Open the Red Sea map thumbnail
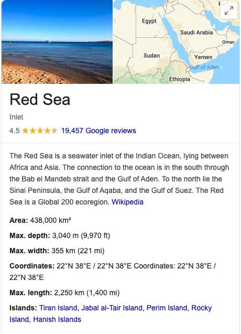The width and height of the screenshot is (241, 334). pyautogui.click(x=176, y=42)
